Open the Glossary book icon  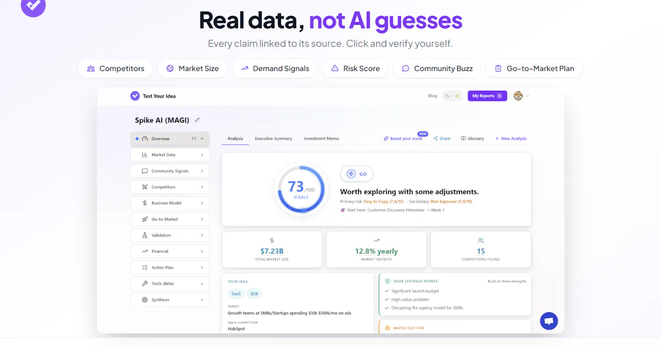click(x=463, y=139)
